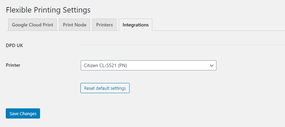Click the Flexible Printing Settings page title
This screenshot has width=285, height=127.
[x=48, y=10]
